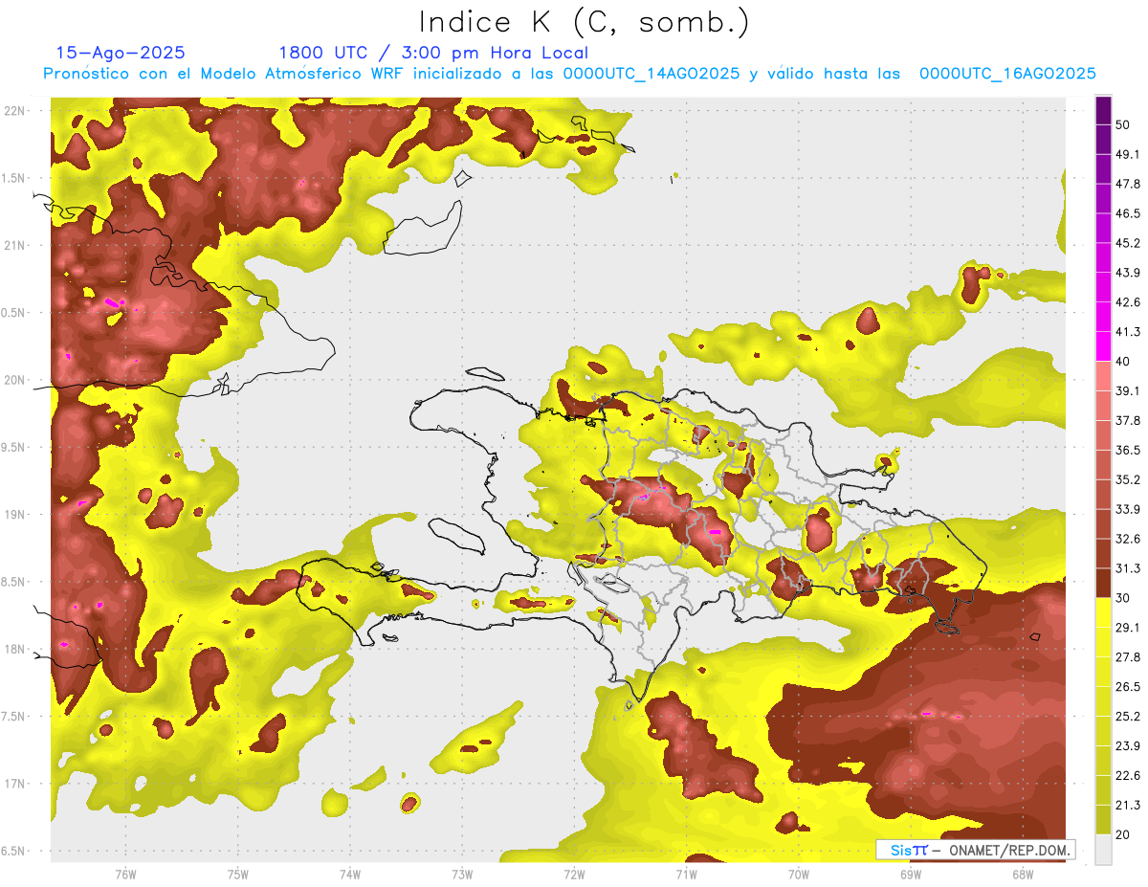Click the colorbar label '31.3'
Screen dimensions: 1148x887
(x=1128, y=568)
